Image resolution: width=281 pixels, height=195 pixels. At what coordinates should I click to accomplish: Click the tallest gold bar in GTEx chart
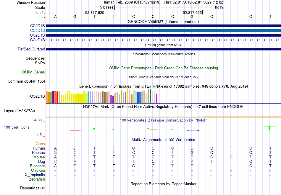pyautogui.click(x=127, y=96)
